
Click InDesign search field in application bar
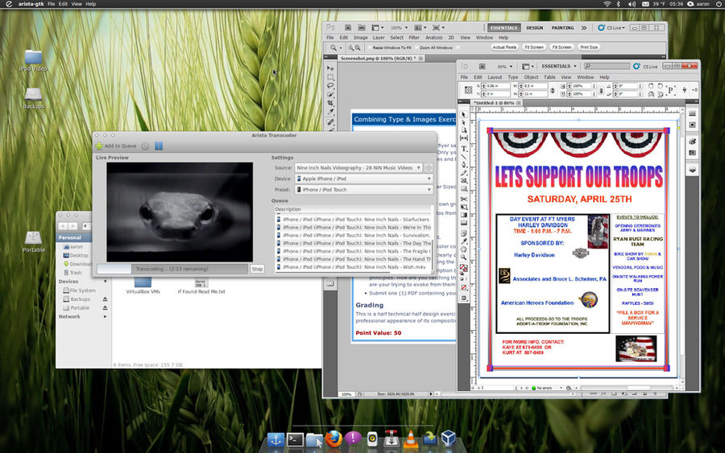[607, 67]
